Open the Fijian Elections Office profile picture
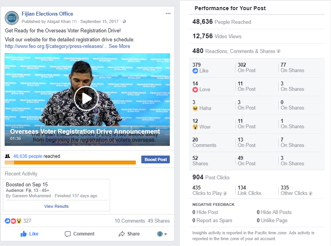Image resolution: width=331 pixels, height=246 pixels. 12,18
